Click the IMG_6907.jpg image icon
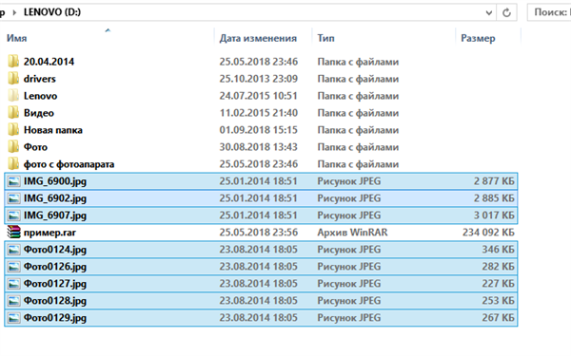 pyautogui.click(x=14, y=215)
